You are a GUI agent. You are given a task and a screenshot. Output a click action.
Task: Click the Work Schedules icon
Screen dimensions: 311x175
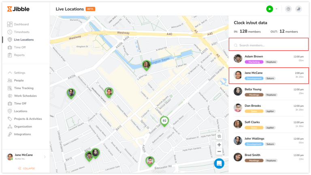tap(10, 96)
